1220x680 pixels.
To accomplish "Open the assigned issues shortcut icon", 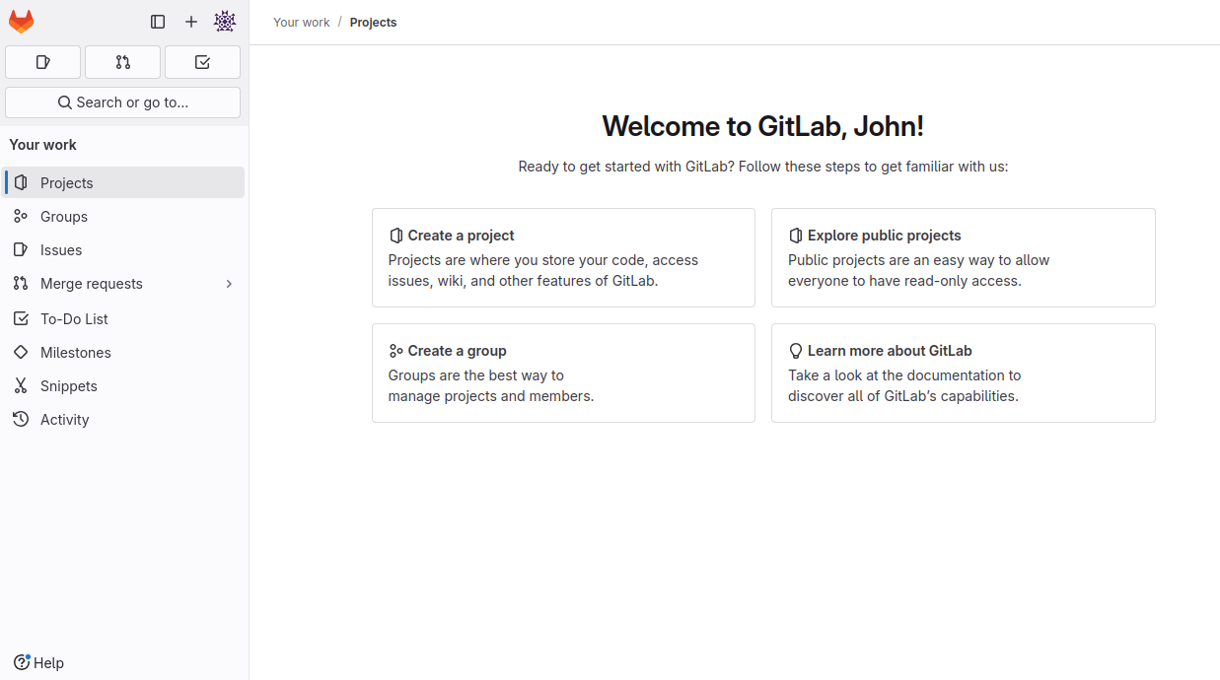I will pos(42,61).
